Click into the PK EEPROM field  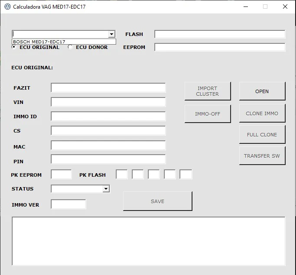point(62,174)
